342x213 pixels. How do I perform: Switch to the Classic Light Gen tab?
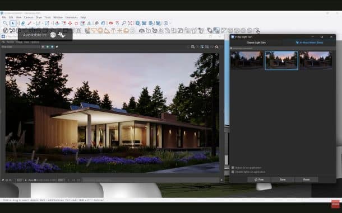tap(256, 42)
